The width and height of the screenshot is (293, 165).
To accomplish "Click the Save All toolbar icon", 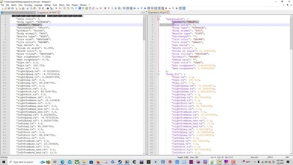I will click(x=12, y=8).
